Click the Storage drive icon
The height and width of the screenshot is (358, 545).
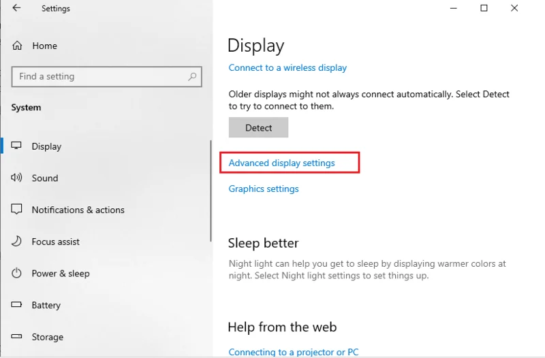(16, 336)
